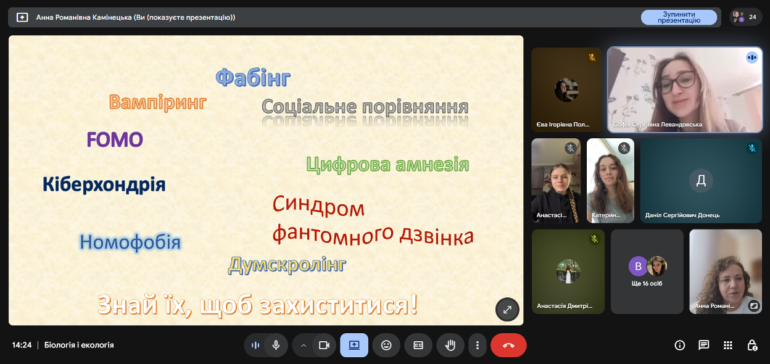Select Анастасія video tile with braid
Screen dimensions: 770x364
coord(556,180)
